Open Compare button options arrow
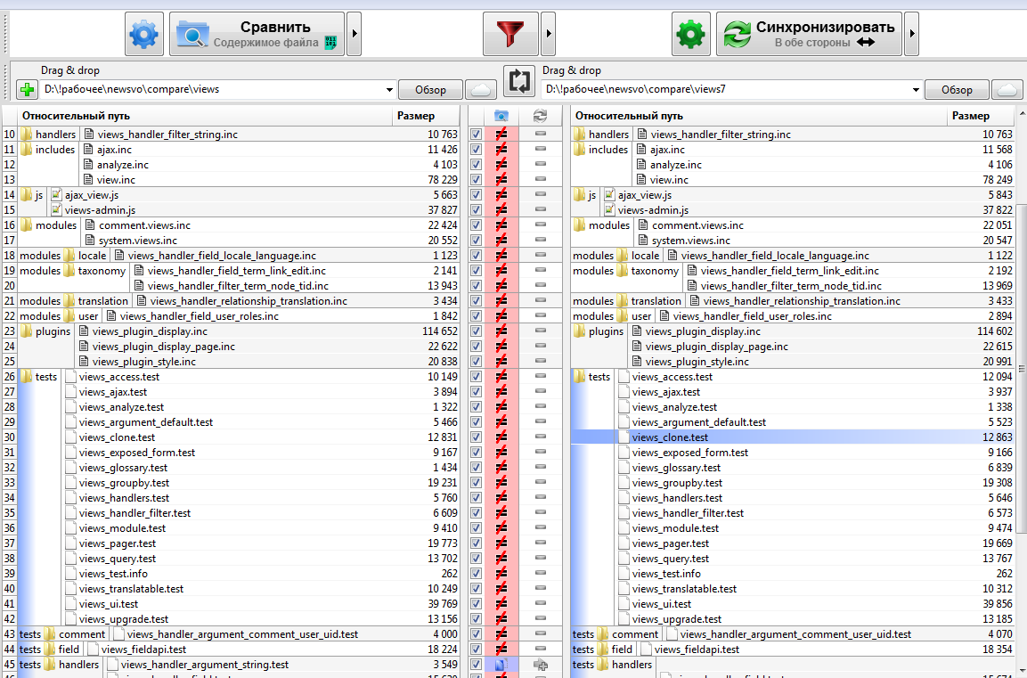Viewport: 1027px width, 678px height. (355, 34)
